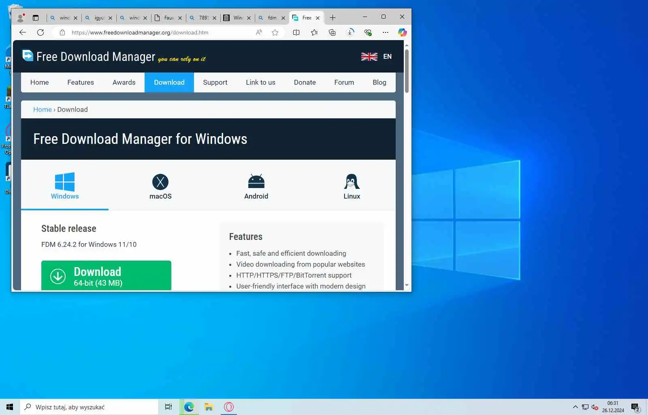
Task: Click the taskbar search box
Action: (x=89, y=407)
